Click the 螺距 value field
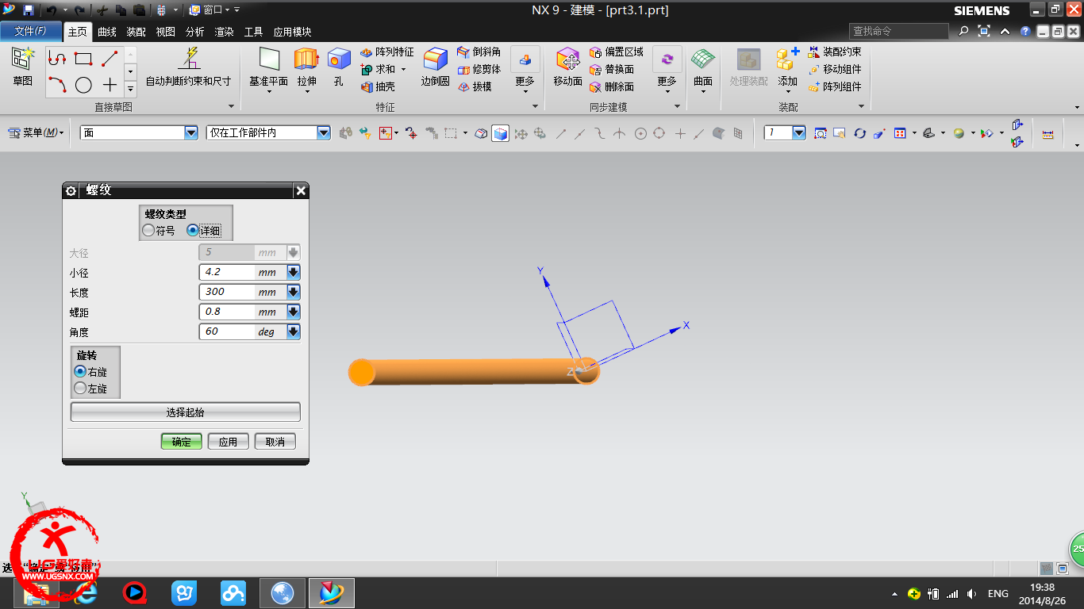The width and height of the screenshot is (1084, 609). 227,312
